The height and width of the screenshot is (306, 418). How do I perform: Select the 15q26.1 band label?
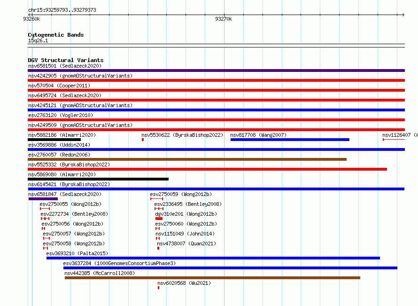pyautogui.click(x=38, y=40)
